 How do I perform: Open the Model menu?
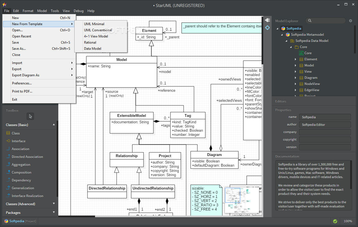point(42,11)
